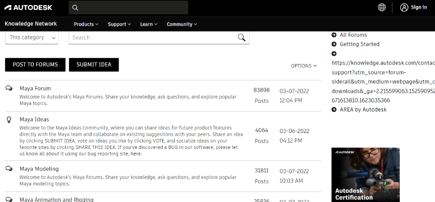Image resolution: width=435 pixels, height=202 pixels.
Task: Click the Sign in link
Action: pos(419,7)
